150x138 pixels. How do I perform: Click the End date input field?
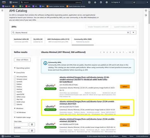tap(21, 131)
